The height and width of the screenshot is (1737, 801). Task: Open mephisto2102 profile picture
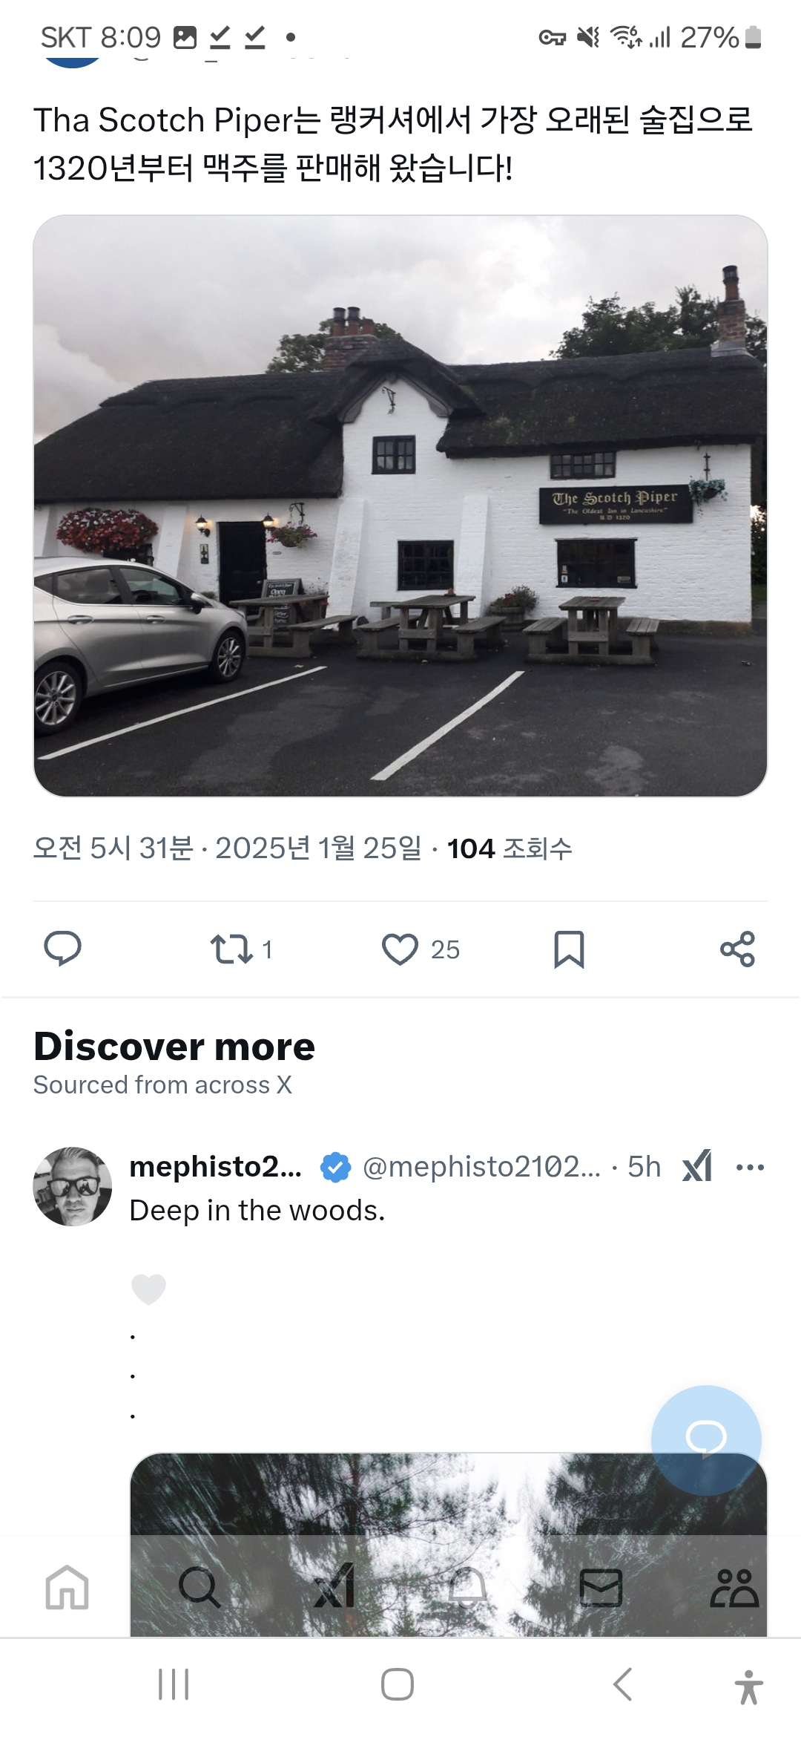tap(73, 1186)
